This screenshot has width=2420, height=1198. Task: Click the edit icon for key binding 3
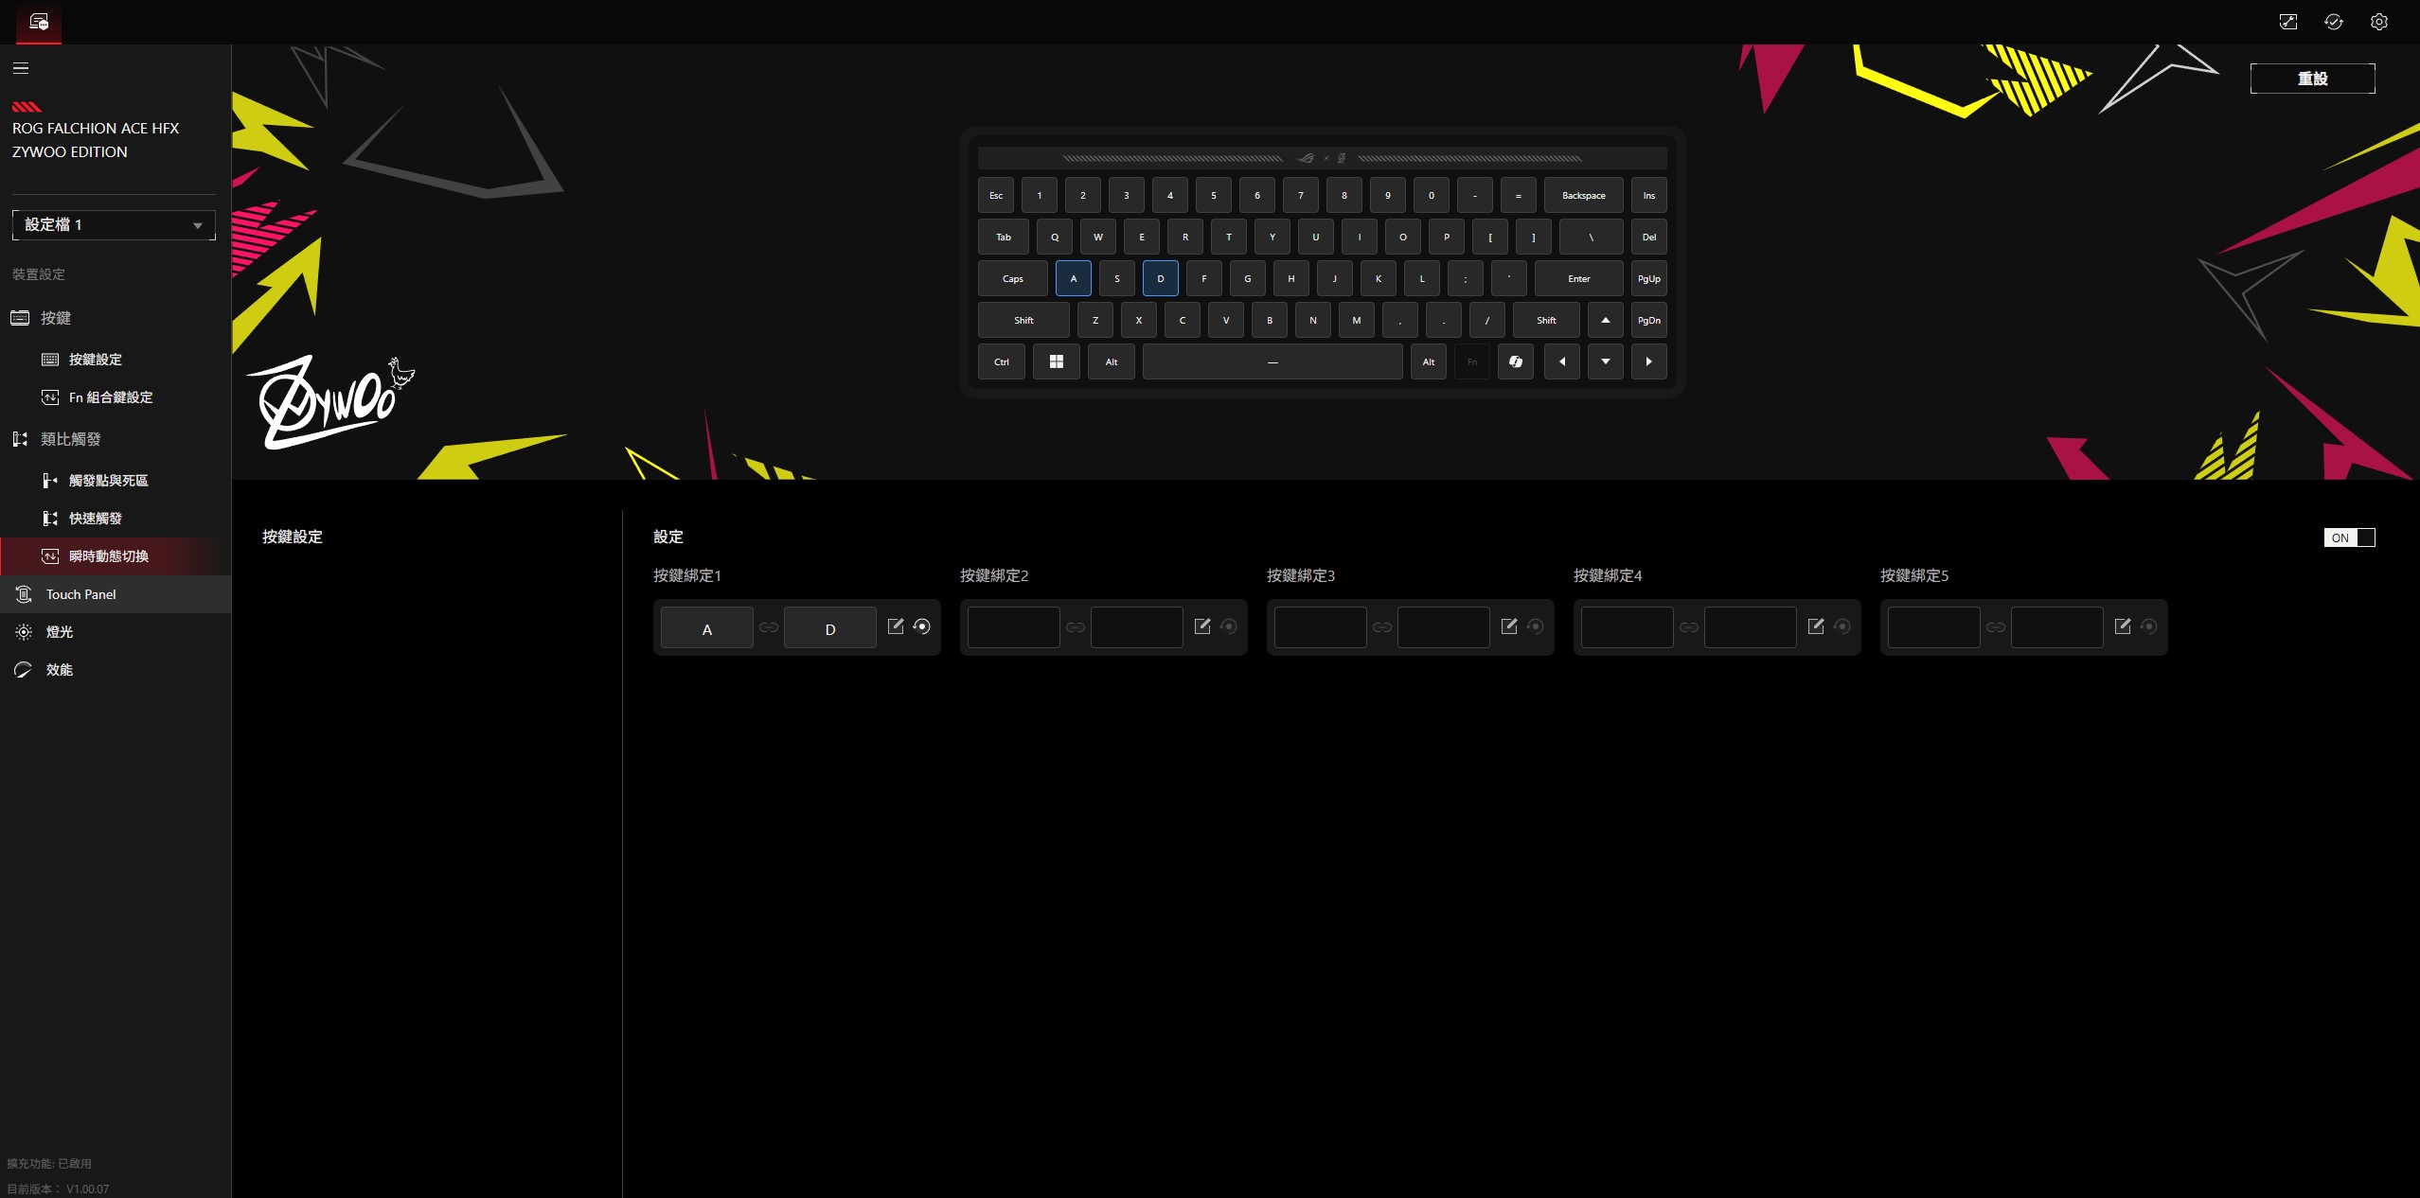click(1508, 626)
